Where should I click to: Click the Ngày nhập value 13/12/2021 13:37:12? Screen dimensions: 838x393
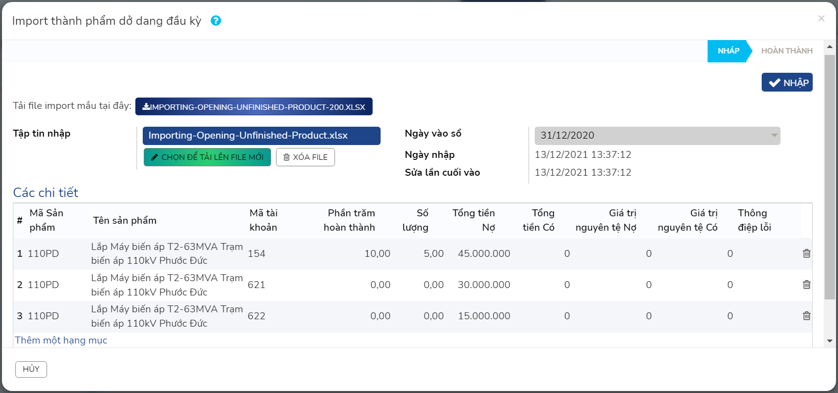coord(583,154)
